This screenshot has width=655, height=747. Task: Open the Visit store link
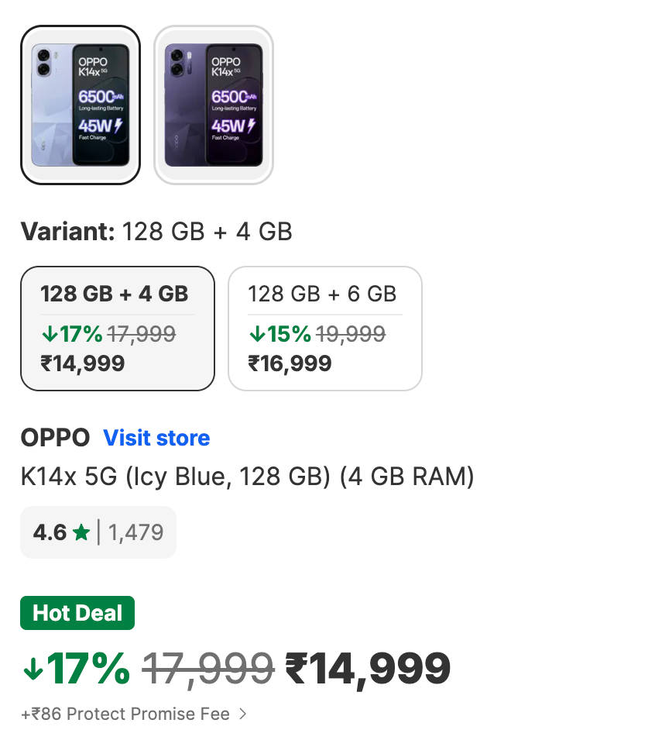[156, 438]
